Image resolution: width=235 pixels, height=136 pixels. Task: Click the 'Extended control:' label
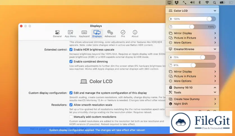[x=56, y=49]
